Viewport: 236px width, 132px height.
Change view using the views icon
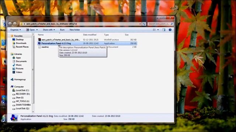tap(154, 30)
